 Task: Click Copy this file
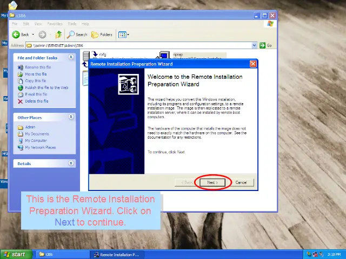[x=36, y=80]
